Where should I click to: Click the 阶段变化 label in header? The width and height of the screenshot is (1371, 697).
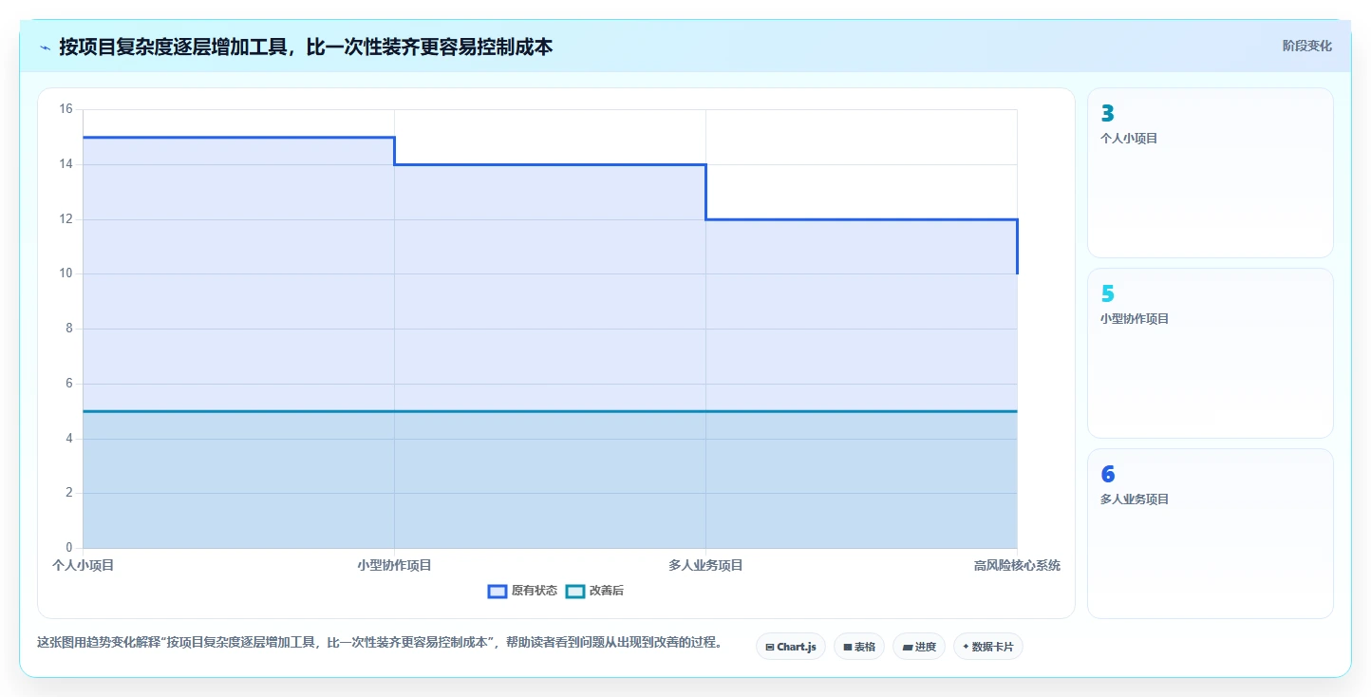coord(1306,46)
